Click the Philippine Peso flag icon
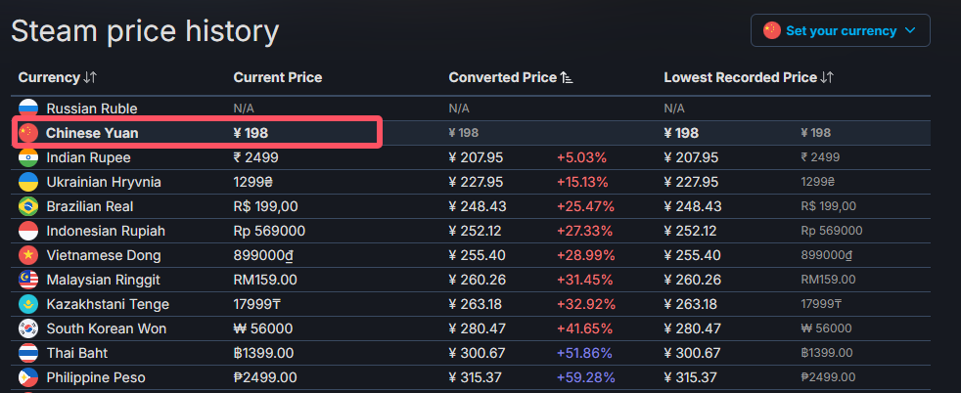 click(27, 377)
